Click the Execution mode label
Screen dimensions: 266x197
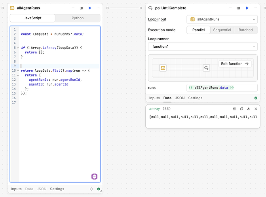pyautogui.click(x=161, y=30)
